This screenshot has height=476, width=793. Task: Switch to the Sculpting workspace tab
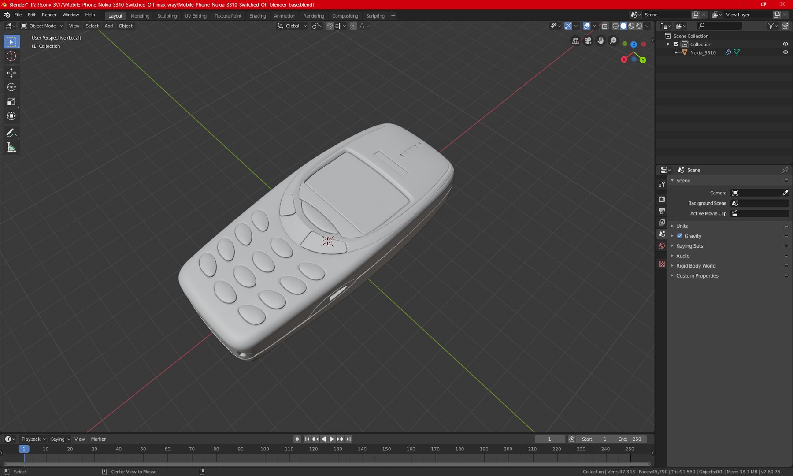click(167, 16)
